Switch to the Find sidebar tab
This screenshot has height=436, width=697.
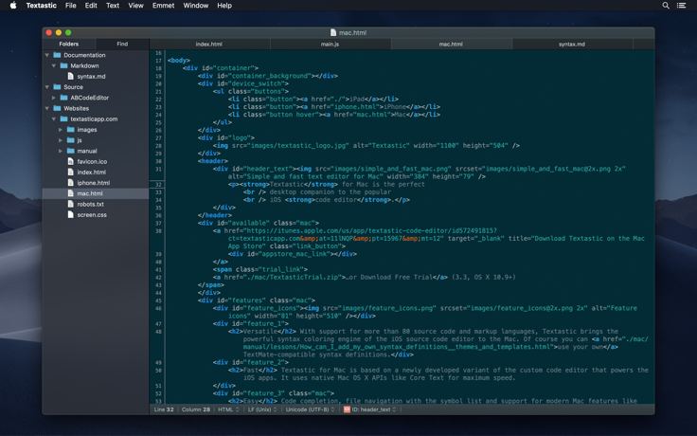pos(122,44)
